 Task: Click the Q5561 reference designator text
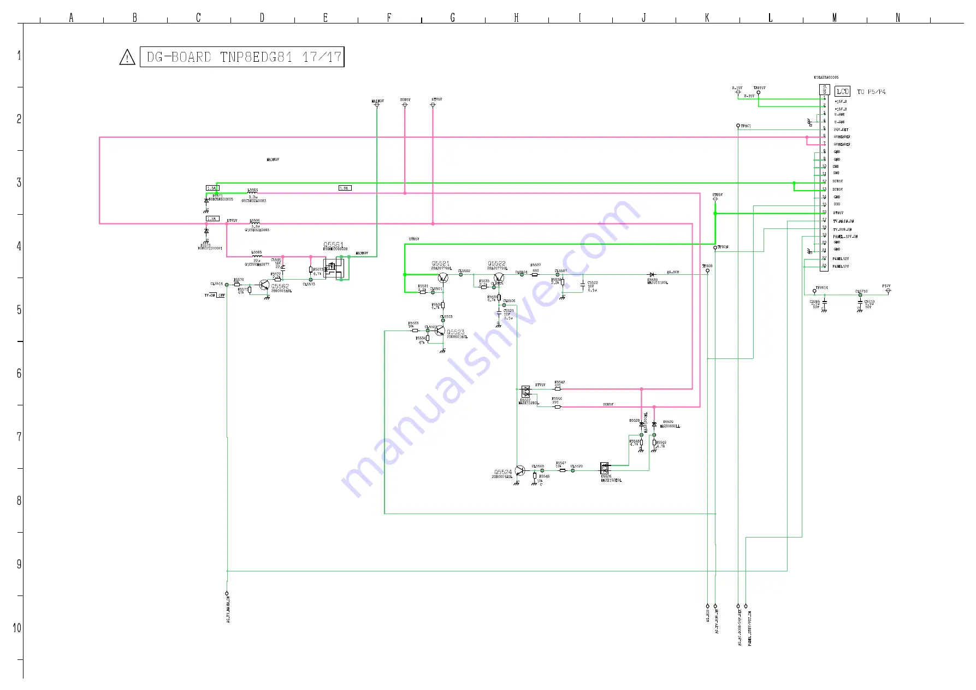333,245
